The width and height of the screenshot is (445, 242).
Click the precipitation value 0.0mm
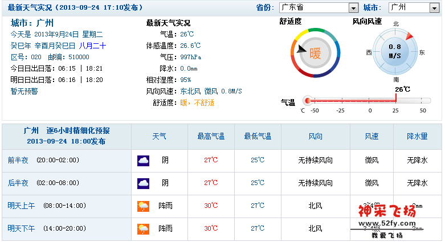(x=189, y=68)
